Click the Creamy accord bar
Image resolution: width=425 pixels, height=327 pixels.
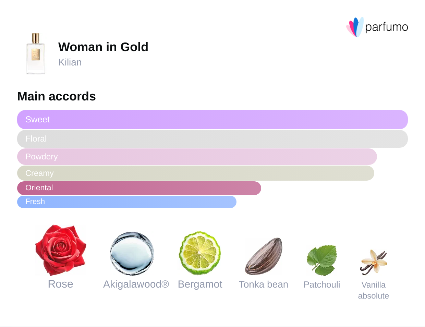click(196, 173)
